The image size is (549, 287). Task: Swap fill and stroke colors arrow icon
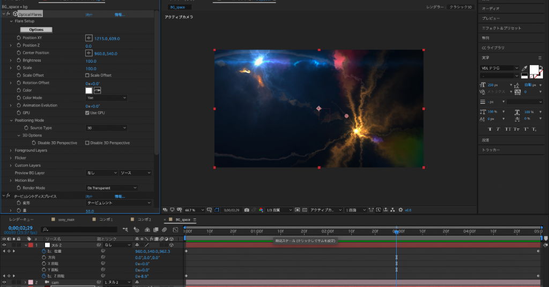coord(541,67)
